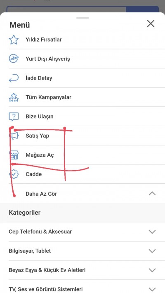Viewport: 165px width, 293px height.
Task: Tap the airplane icon for Yurt Dışı Alışveriş
Action: [14, 59]
